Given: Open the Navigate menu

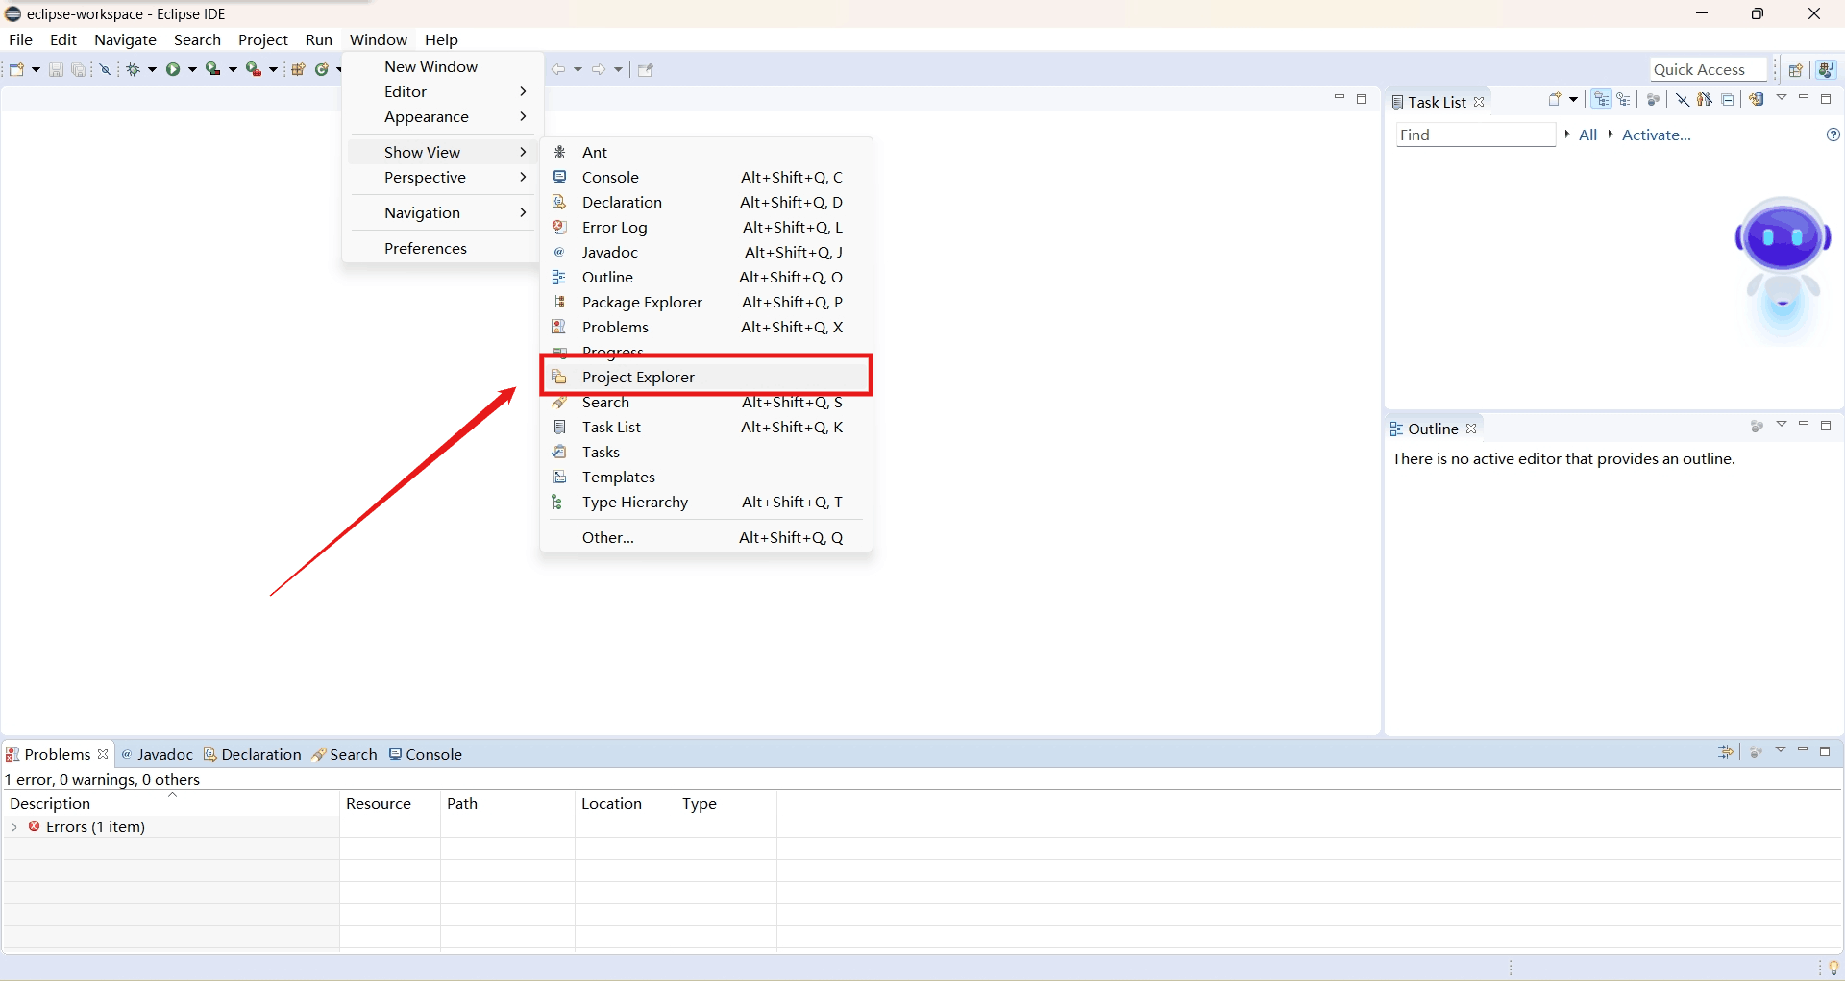Looking at the screenshot, I should (x=125, y=39).
